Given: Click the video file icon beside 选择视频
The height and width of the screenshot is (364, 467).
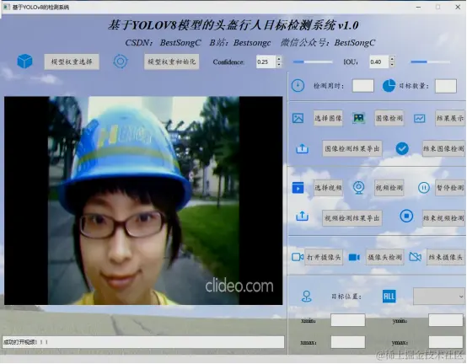Looking at the screenshot, I should pyautogui.click(x=298, y=188).
